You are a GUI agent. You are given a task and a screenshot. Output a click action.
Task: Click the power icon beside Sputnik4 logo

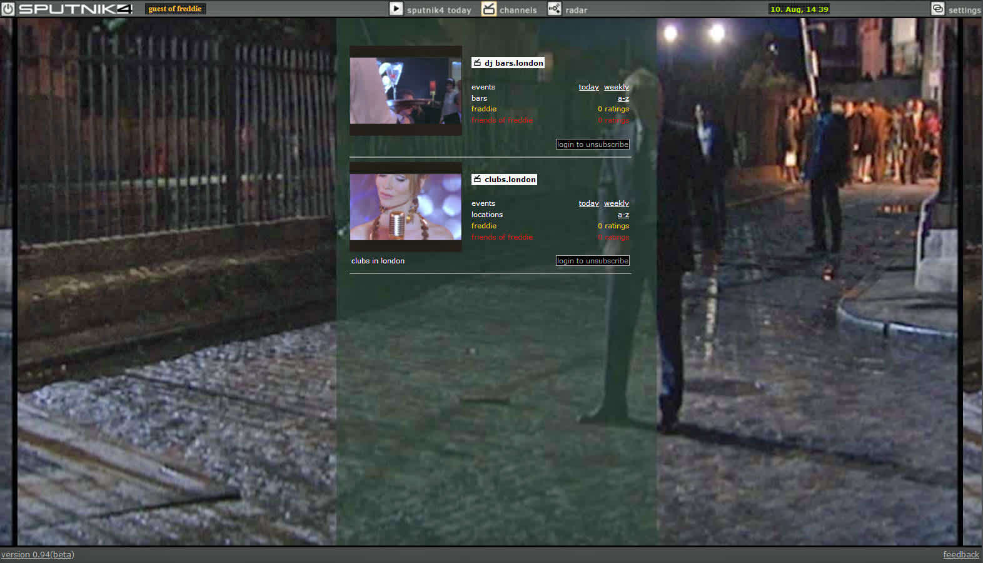click(x=8, y=9)
